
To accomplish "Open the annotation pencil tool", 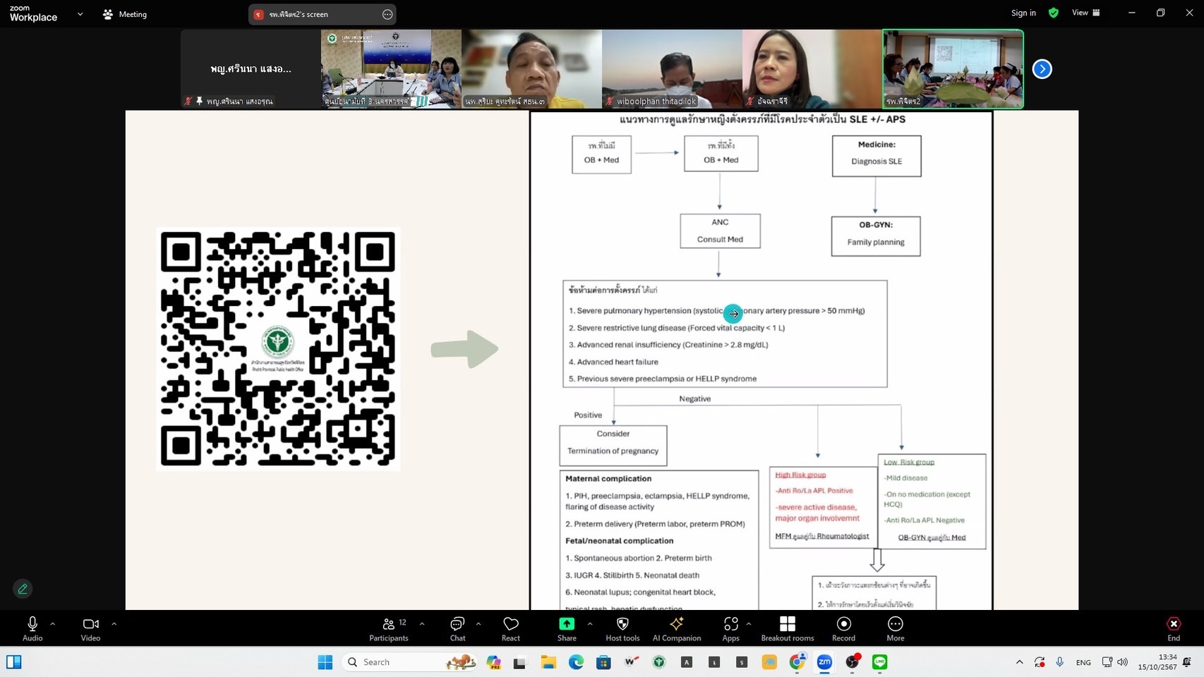I will tap(23, 589).
